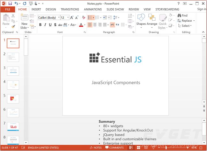The height and width of the screenshot is (151, 207).
Task: Click ENGLISH (UNITED STATES) language indicator
Action: [x=43, y=148]
